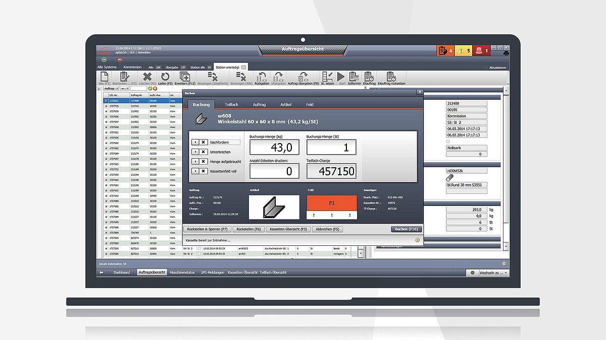This screenshot has width=606, height=340.
Task: Toggle the Unterbrechen option
Action: tap(199, 152)
